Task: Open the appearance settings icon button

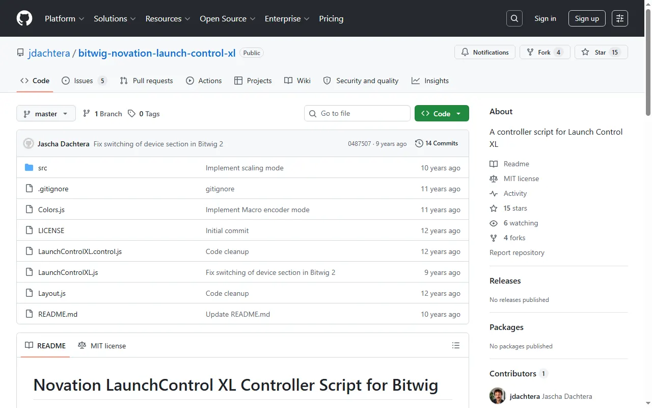Action: click(620, 18)
